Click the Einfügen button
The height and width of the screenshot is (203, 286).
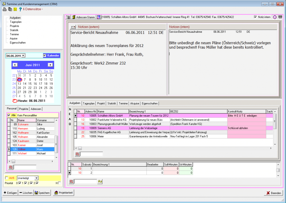(x=10, y=193)
